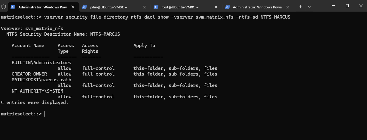Click the PowerShell icon on last Administrator tab
The height and width of the screenshot is (140, 367).
(x=228, y=7)
